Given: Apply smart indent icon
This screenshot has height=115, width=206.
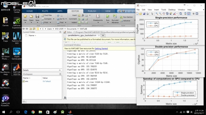Looking at the screenshot, I should pos(79,22).
